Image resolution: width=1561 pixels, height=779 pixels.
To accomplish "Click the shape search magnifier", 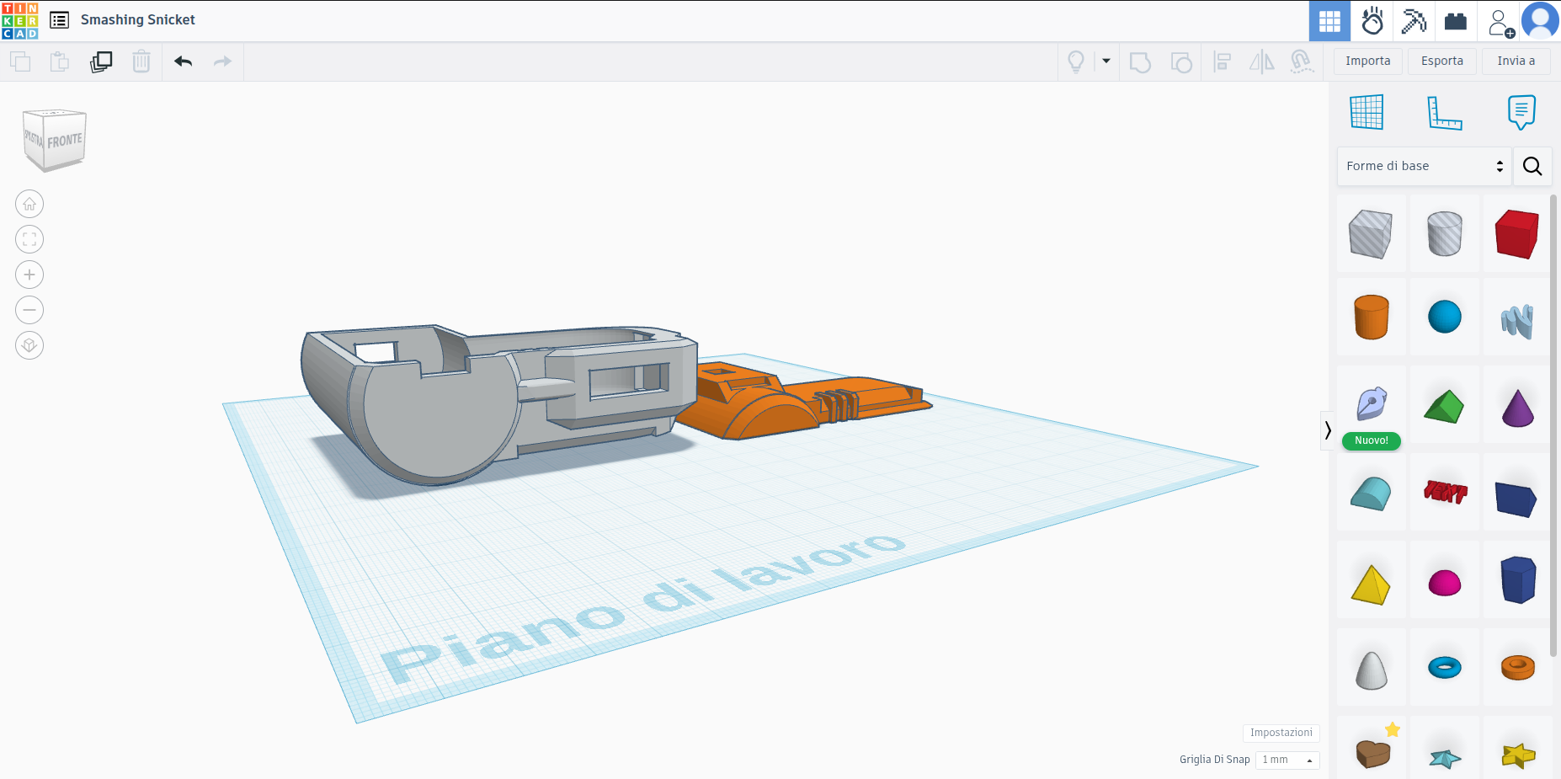I will [1532, 167].
